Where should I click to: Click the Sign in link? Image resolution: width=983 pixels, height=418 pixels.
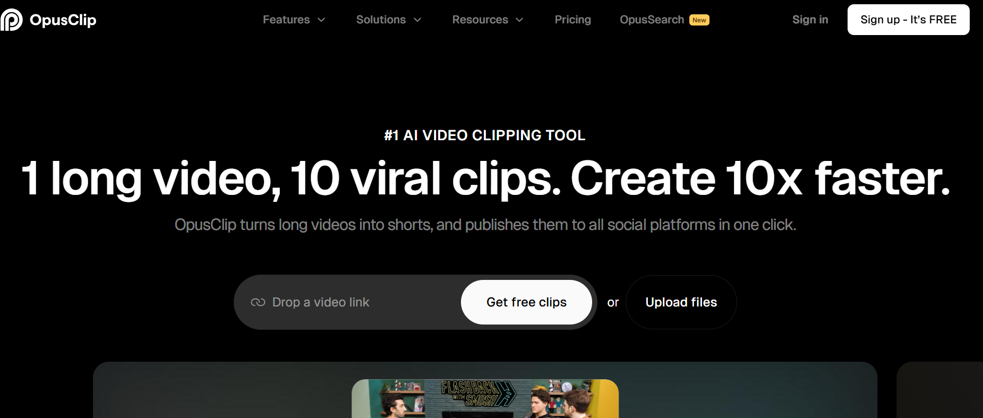tap(810, 20)
